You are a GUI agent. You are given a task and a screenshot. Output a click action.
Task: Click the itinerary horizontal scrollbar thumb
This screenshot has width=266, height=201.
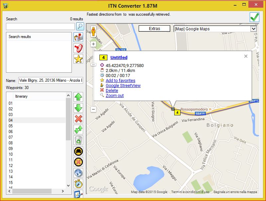click(32, 191)
